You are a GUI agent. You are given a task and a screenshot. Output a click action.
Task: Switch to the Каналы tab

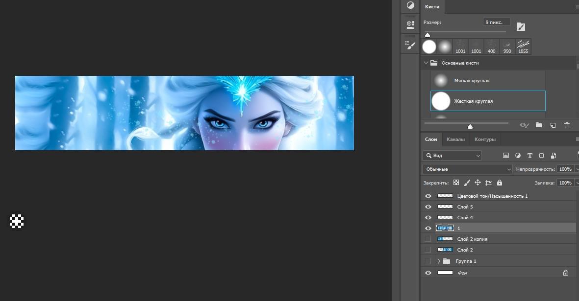point(455,139)
